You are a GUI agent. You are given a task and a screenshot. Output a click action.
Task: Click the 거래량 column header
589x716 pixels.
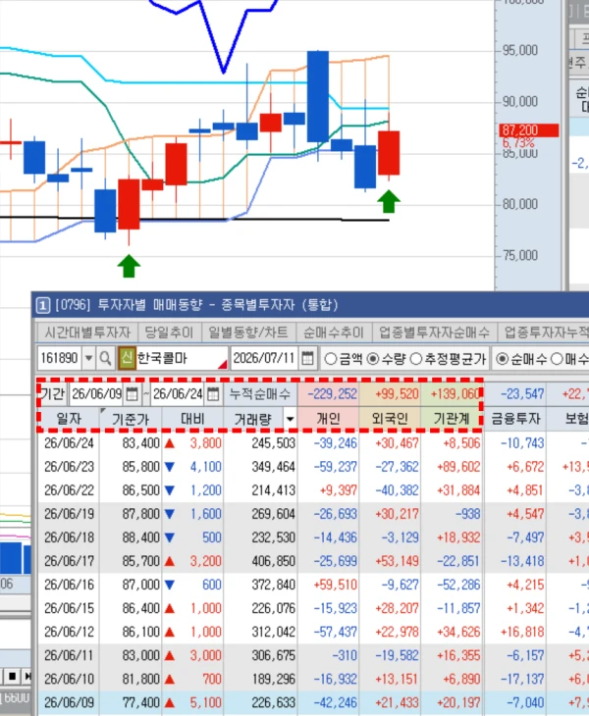[253, 419]
